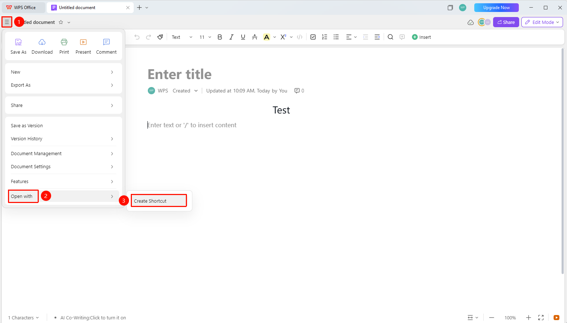Apply italic formatting

(231, 37)
